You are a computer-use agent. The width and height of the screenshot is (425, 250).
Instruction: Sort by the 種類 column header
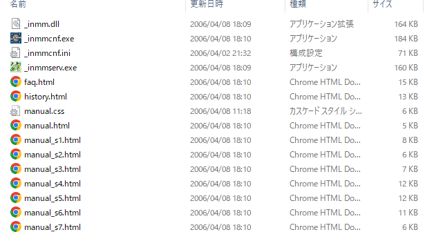298,3
